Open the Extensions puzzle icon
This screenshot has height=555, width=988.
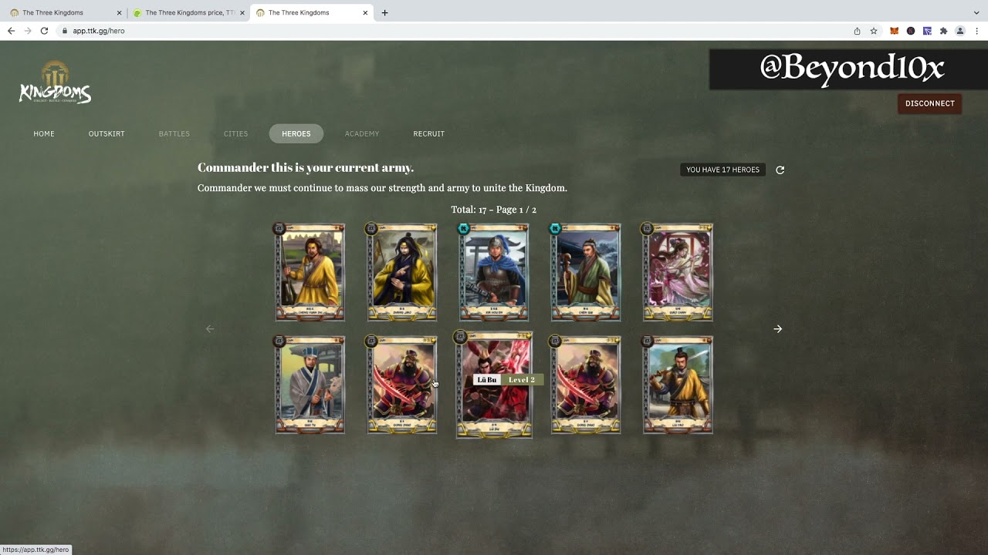click(943, 31)
